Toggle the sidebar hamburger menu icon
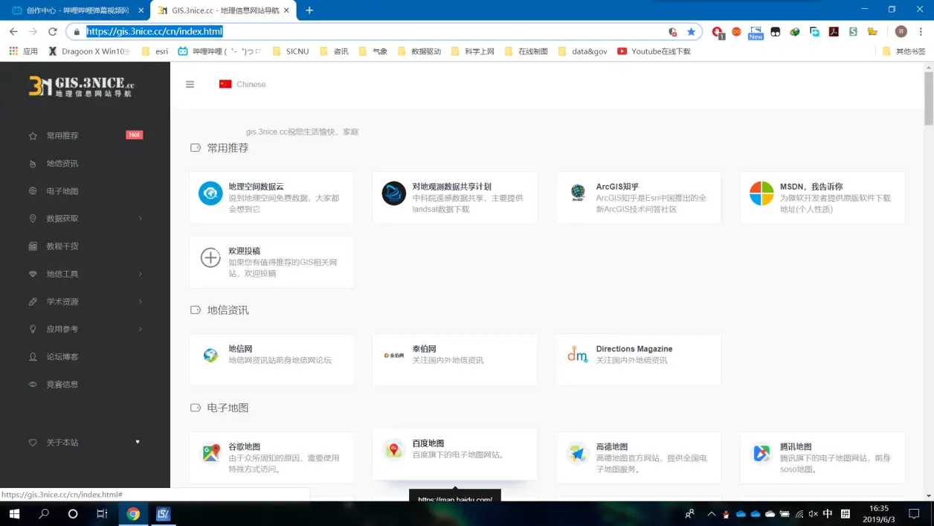 coord(190,84)
